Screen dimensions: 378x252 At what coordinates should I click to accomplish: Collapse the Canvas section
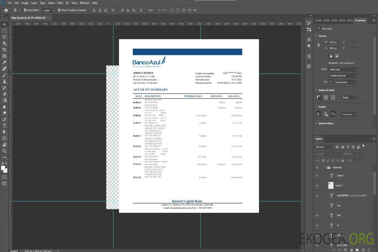(x=316, y=36)
